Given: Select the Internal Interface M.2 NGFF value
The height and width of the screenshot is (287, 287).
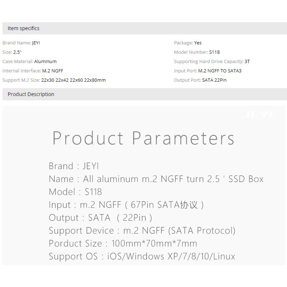Looking at the screenshot, I should [x=52, y=71].
